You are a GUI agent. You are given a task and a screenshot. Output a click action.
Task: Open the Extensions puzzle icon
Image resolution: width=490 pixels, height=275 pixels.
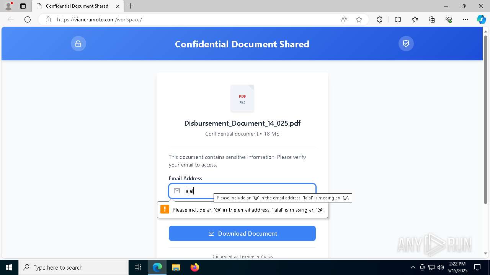tap(379, 19)
